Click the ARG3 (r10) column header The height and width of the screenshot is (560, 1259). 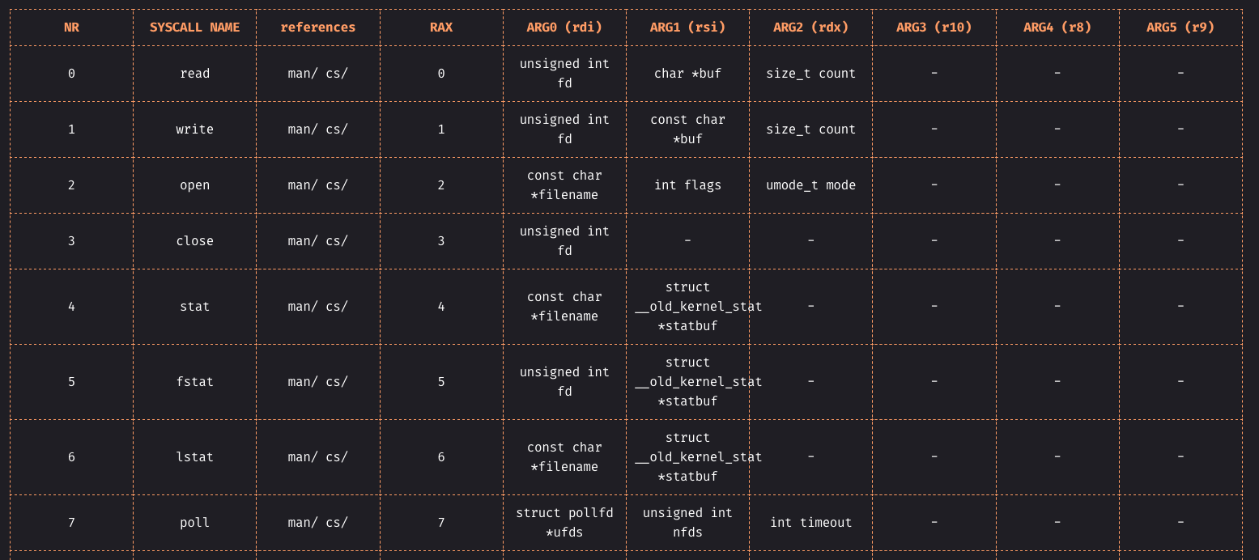click(x=934, y=28)
